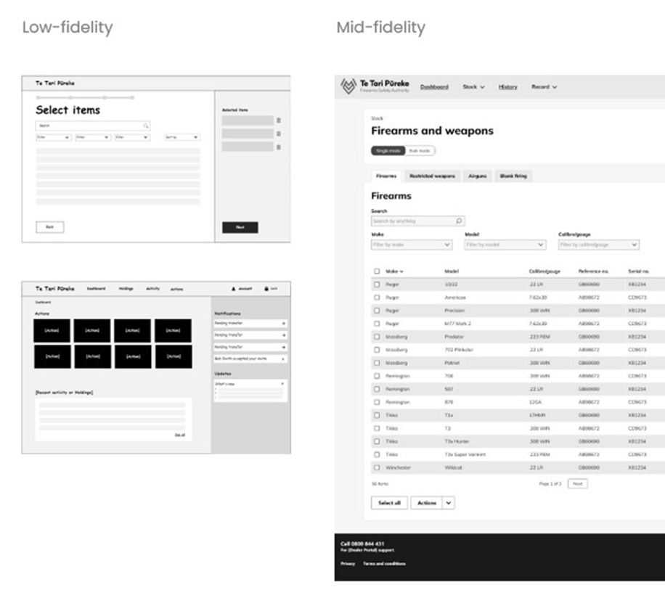Open the History link in mid-fidelity header
This screenshot has width=665, height=598.
[x=508, y=87]
